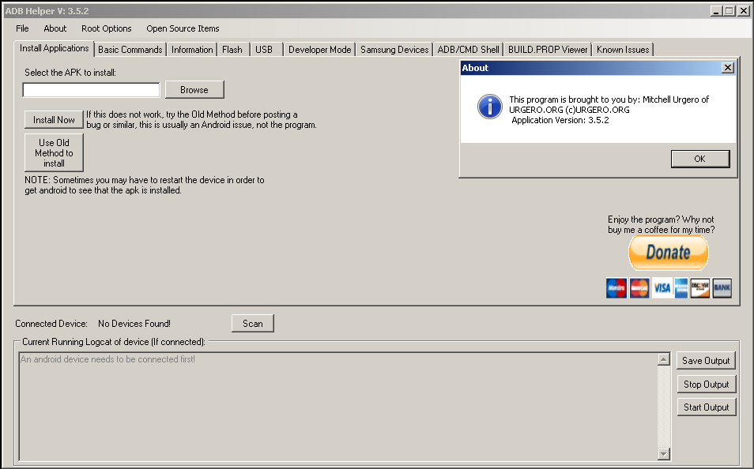Click the Start Output button
The width and height of the screenshot is (754, 469).
[x=706, y=407]
